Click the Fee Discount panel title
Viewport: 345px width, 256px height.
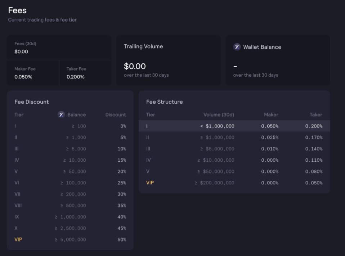32,102
